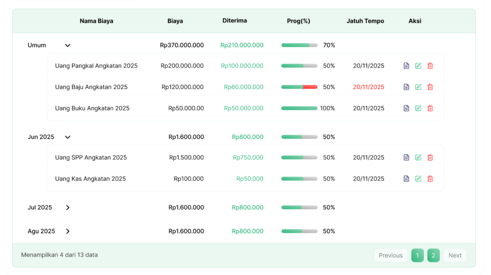
Task: Click edit icon for Uang Kas Angkatan 2025
Action: (x=418, y=179)
